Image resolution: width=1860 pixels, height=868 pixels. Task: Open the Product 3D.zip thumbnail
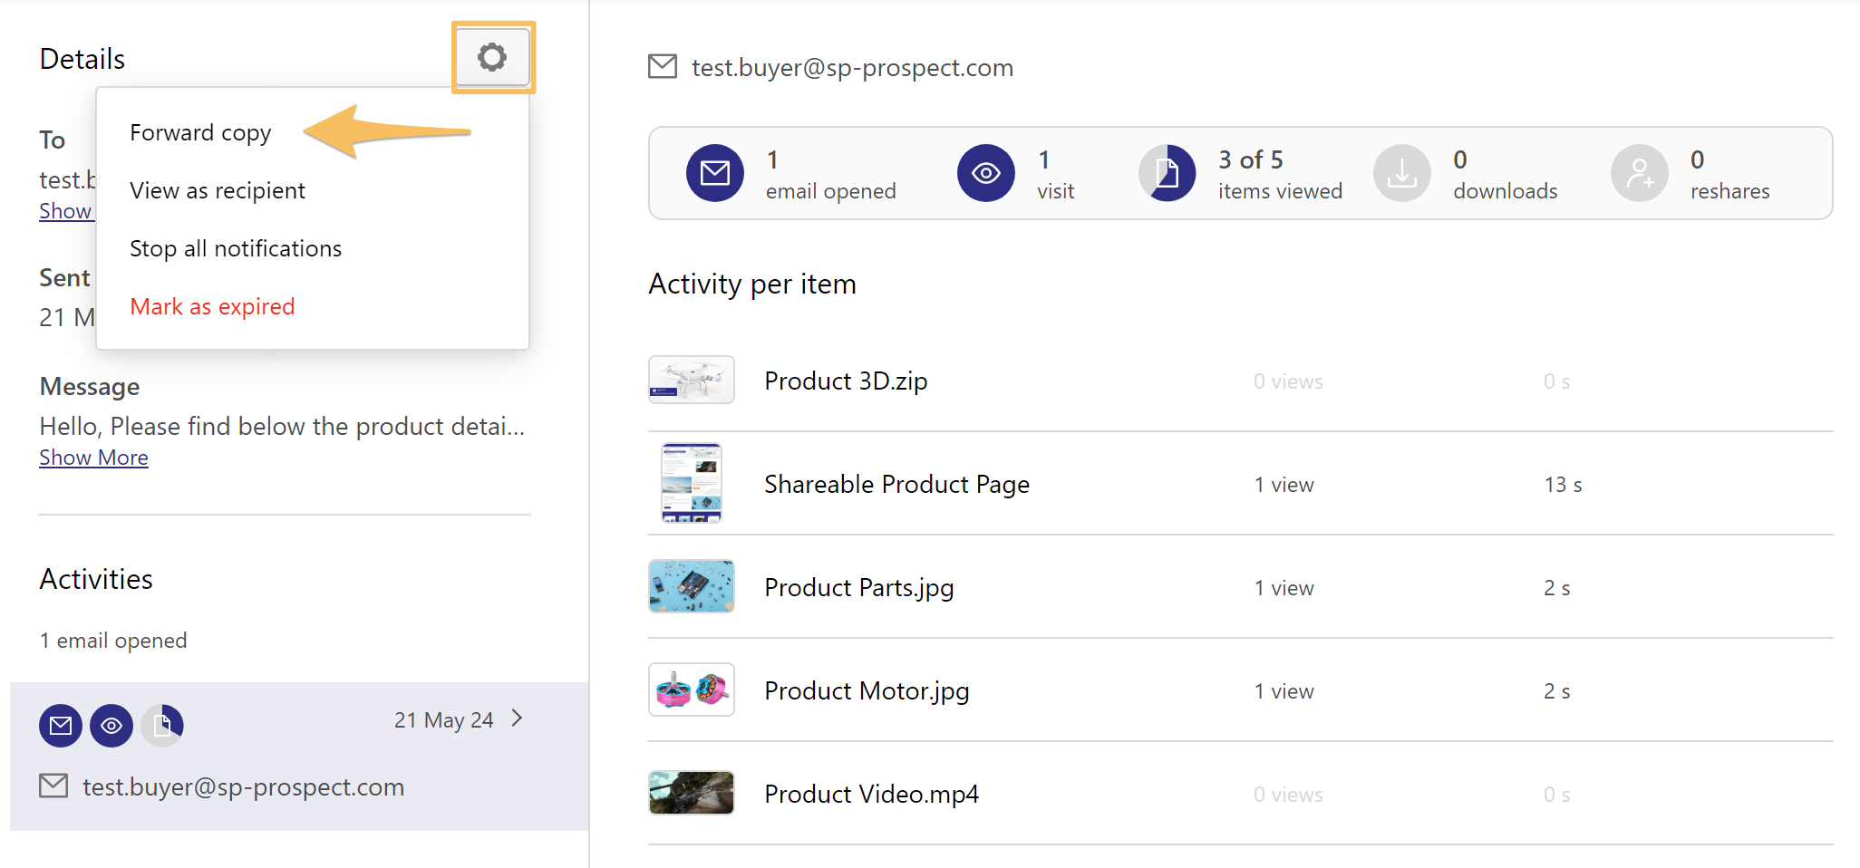tap(691, 380)
